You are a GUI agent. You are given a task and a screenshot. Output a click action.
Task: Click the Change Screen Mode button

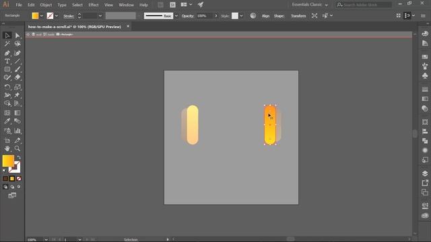[12, 196]
